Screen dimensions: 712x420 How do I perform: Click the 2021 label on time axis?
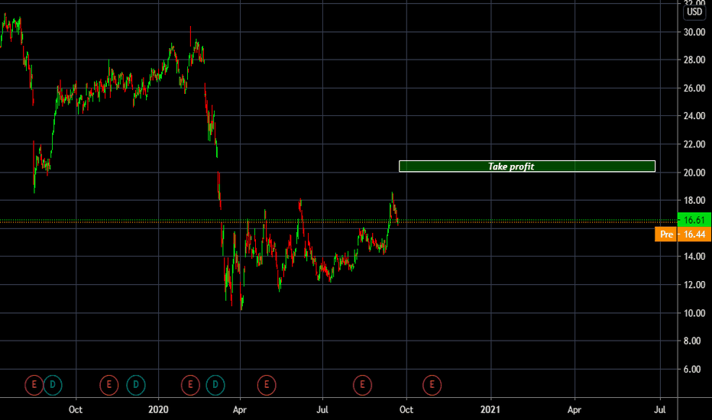click(x=490, y=409)
